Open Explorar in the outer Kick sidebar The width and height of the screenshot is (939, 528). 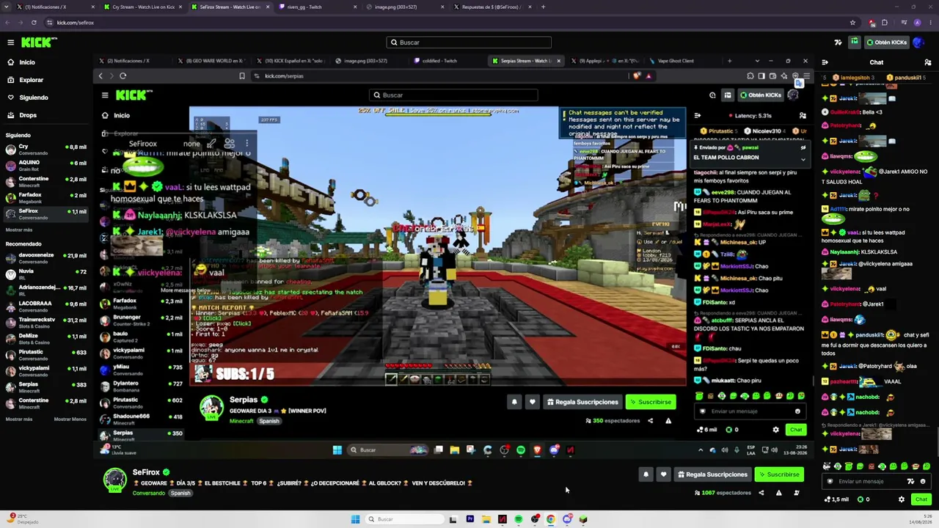click(x=31, y=80)
